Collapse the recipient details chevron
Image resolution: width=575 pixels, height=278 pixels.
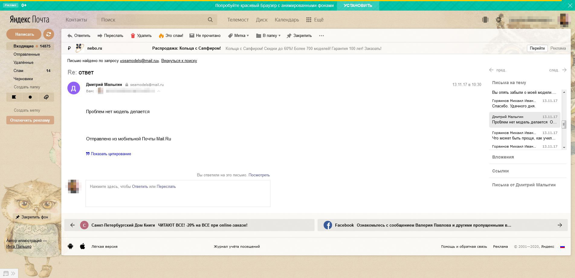pos(159,91)
